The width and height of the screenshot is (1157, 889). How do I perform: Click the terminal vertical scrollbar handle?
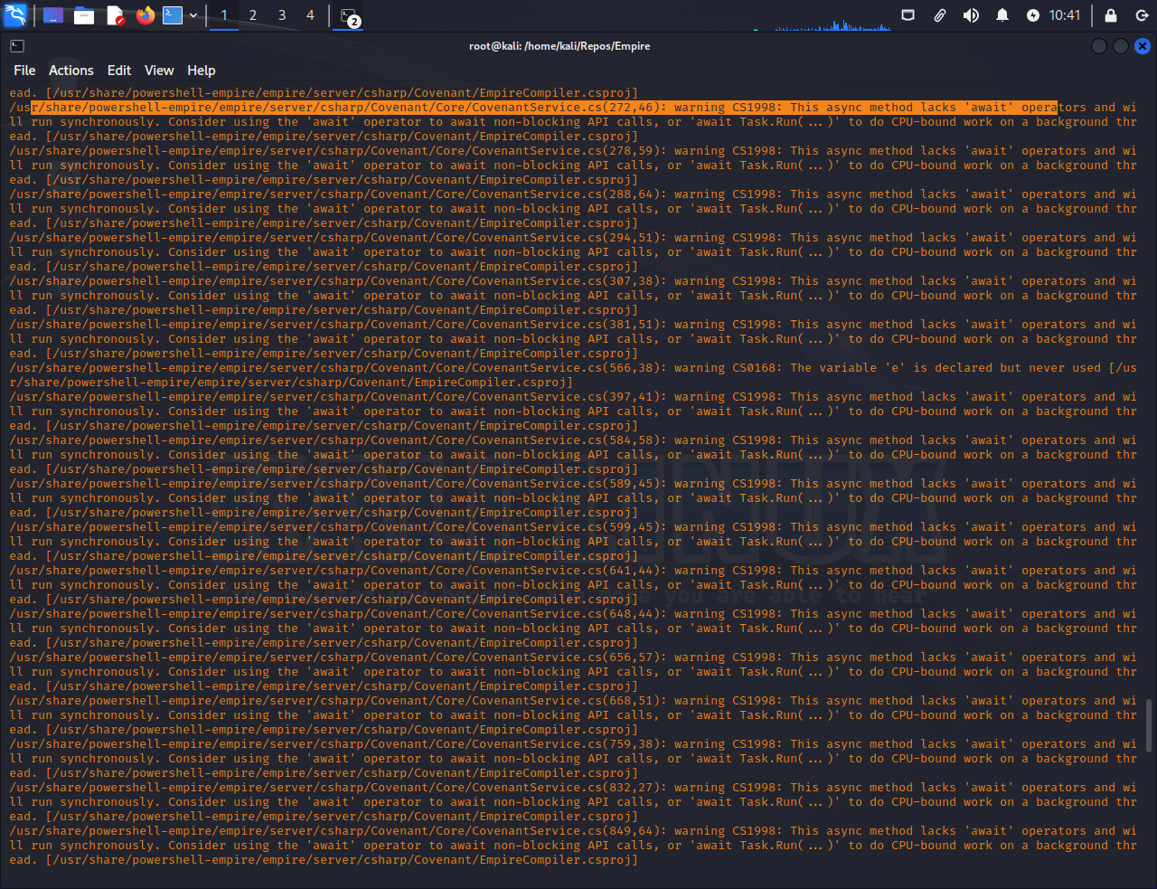[1149, 725]
